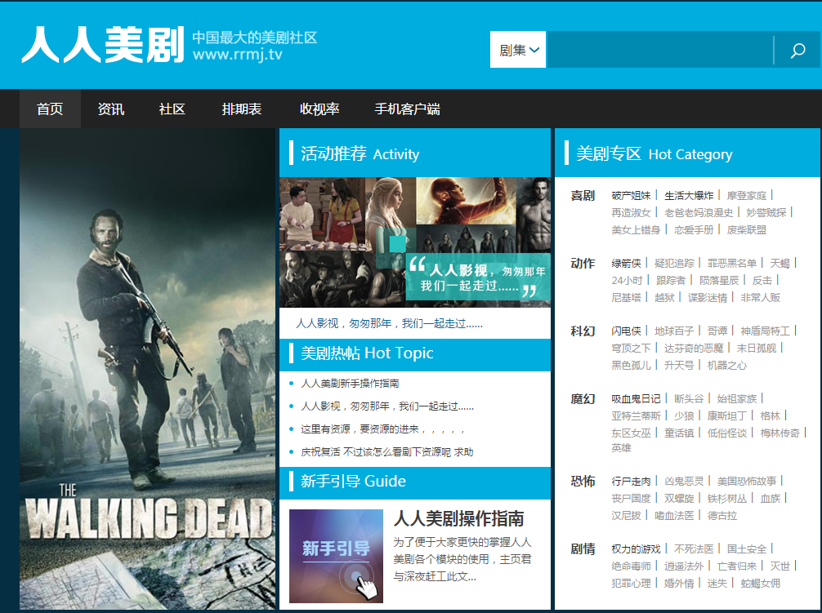Open the 社区 nav item

tap(172, 109)
